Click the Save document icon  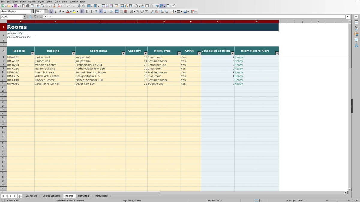tap(15, 6)
